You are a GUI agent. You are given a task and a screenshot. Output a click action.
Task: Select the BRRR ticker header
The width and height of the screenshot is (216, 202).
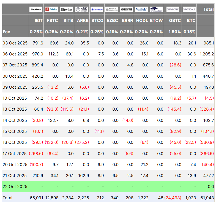pos(127,21)
